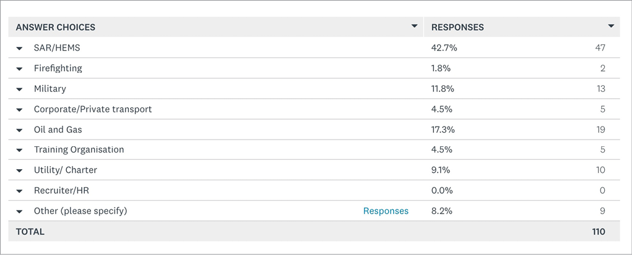This screenshot has height=255, width=632.
Task: Open the Responses column sort dropdown
Action: click(611, 27)
